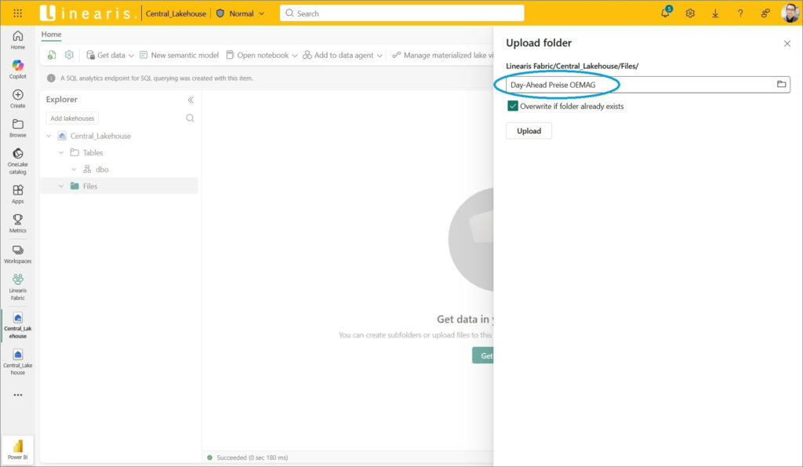Screen dimensions: 803x467
Task: Select the Files folder in Explorer
Action: (x=89, y=186)
